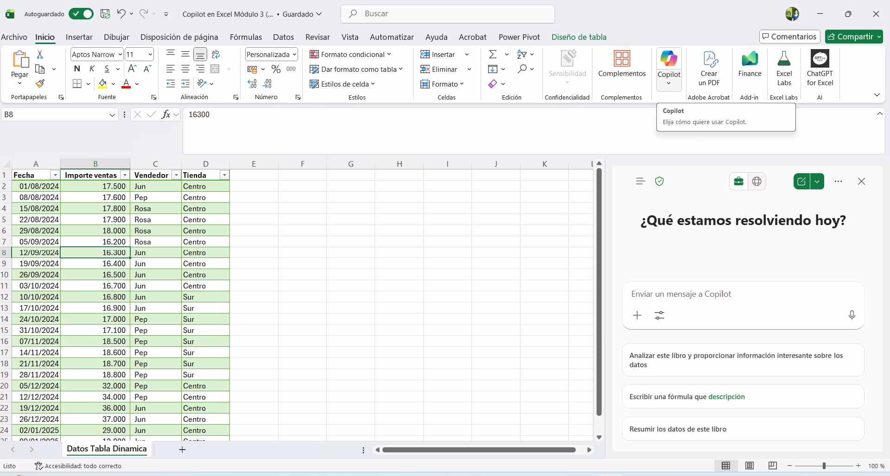Select Copilot web globe mode
The width and height of the screenshot is (890, 476).
(756, 182)
